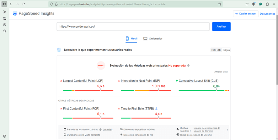Open sidebar settings gear icon
This screenshot has width=278, height=140.
point(5,136)
